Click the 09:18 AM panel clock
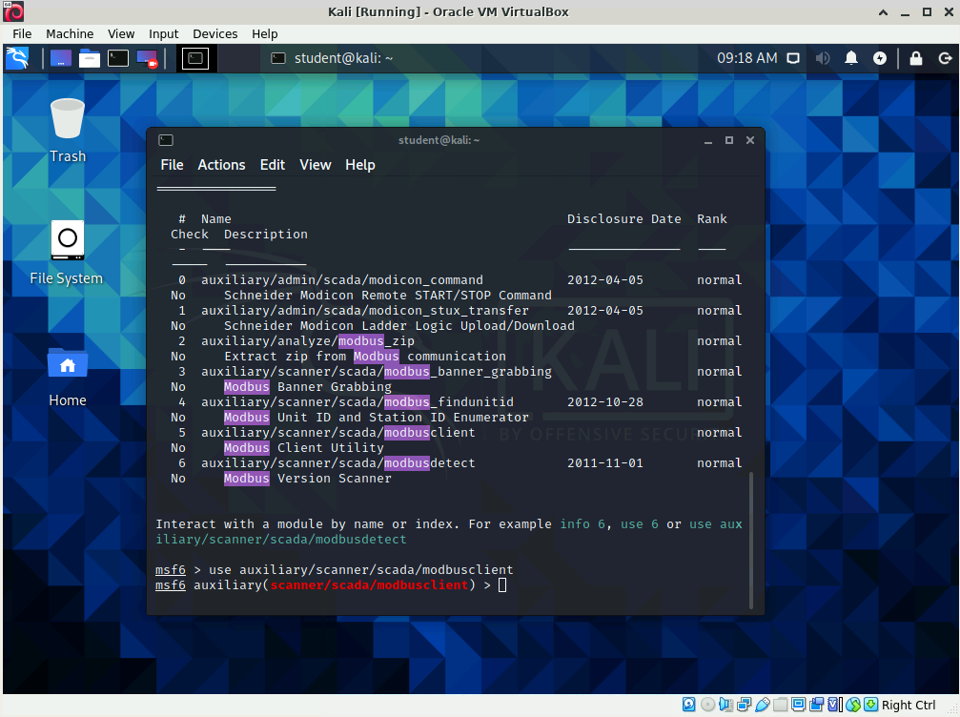The width and height of the screenshot is (960, 717). pyautogui.click(x=747, y=58)
